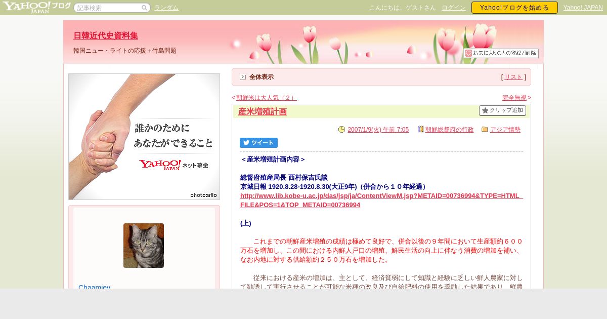Open the Chaamiey profile name link
Viewport: 607px width, 319px height.
pyautogui.click(x=95, y=287)
